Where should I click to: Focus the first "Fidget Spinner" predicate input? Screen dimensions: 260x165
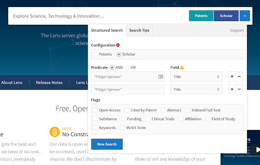pyautogui.click(x=128, y=77)
